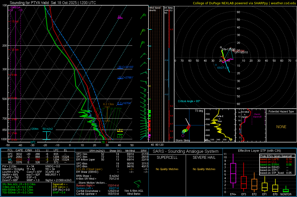The image size is (297, 197).
Task: Select the magenta EL marker
Action: click(x=120, y=17)
